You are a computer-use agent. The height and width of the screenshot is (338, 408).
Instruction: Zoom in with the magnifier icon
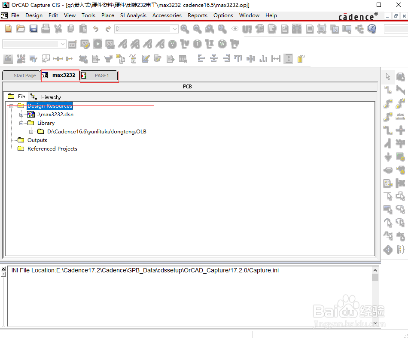[185, 29]
